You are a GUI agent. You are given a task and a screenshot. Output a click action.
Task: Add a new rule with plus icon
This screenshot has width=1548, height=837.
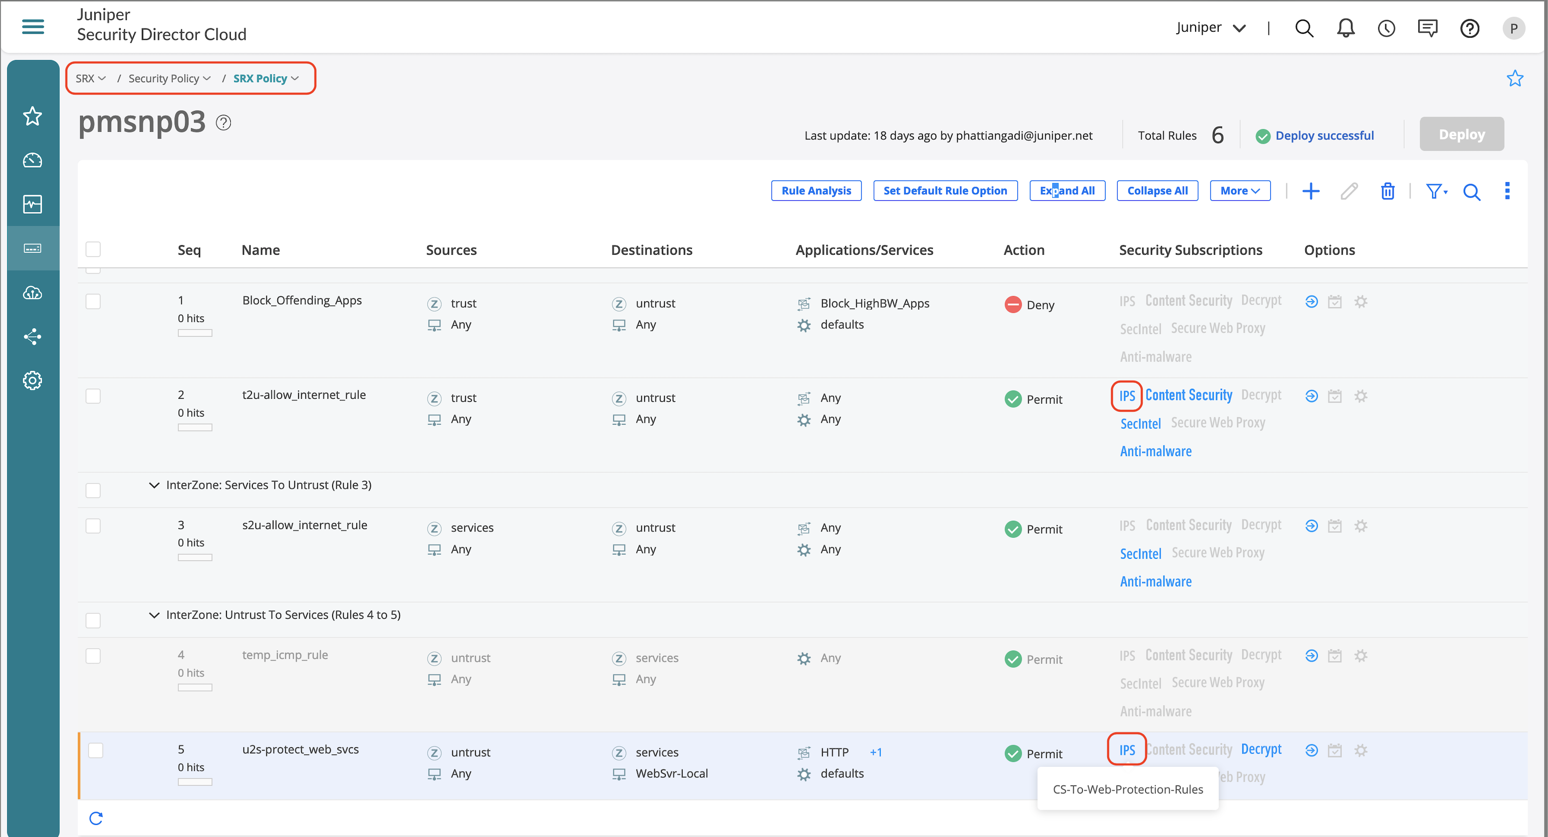(1311, 191)
